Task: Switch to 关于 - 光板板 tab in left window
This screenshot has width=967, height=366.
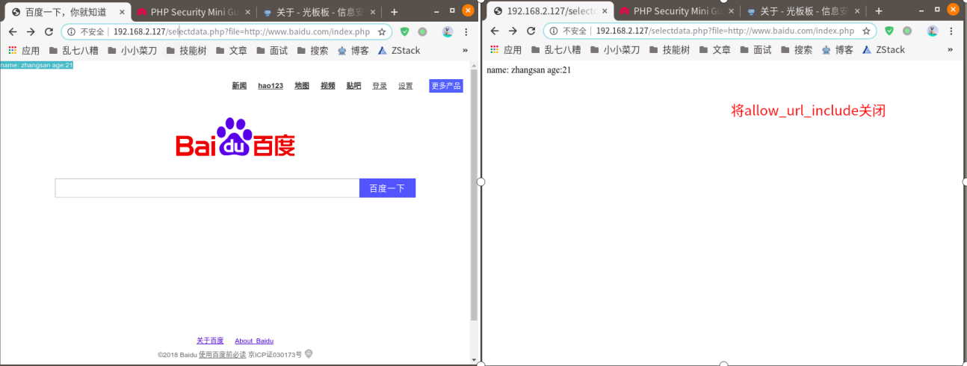Action: 320,12
